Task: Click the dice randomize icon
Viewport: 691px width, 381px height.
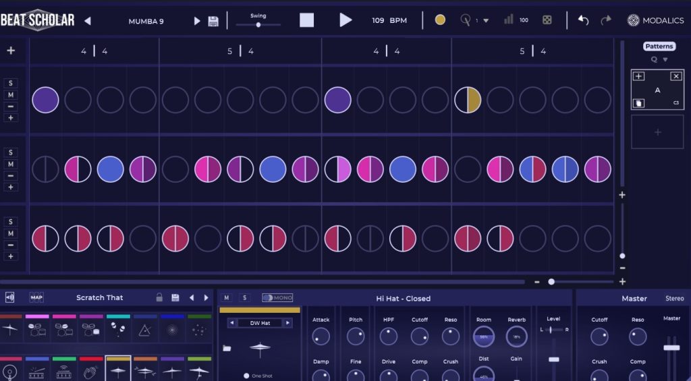Action: tap(547, 20)
